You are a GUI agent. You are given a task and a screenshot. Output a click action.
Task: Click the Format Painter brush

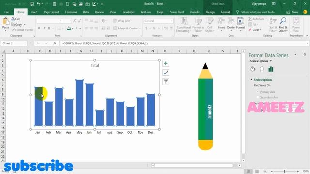click(x=13, y=30)
